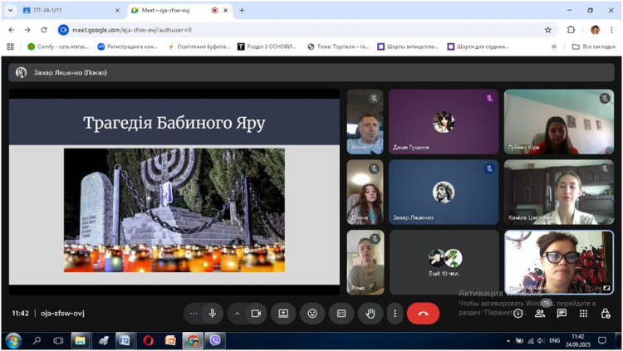Screen dimensions: 623x351
Task: Start screen sharing with Present now
Action: click(x=283, y=314)
